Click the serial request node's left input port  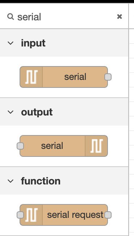tap(20, 215)
